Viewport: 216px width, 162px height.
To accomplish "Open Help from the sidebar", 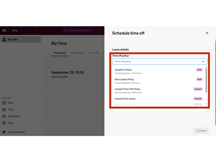I will tap(11, 123).
